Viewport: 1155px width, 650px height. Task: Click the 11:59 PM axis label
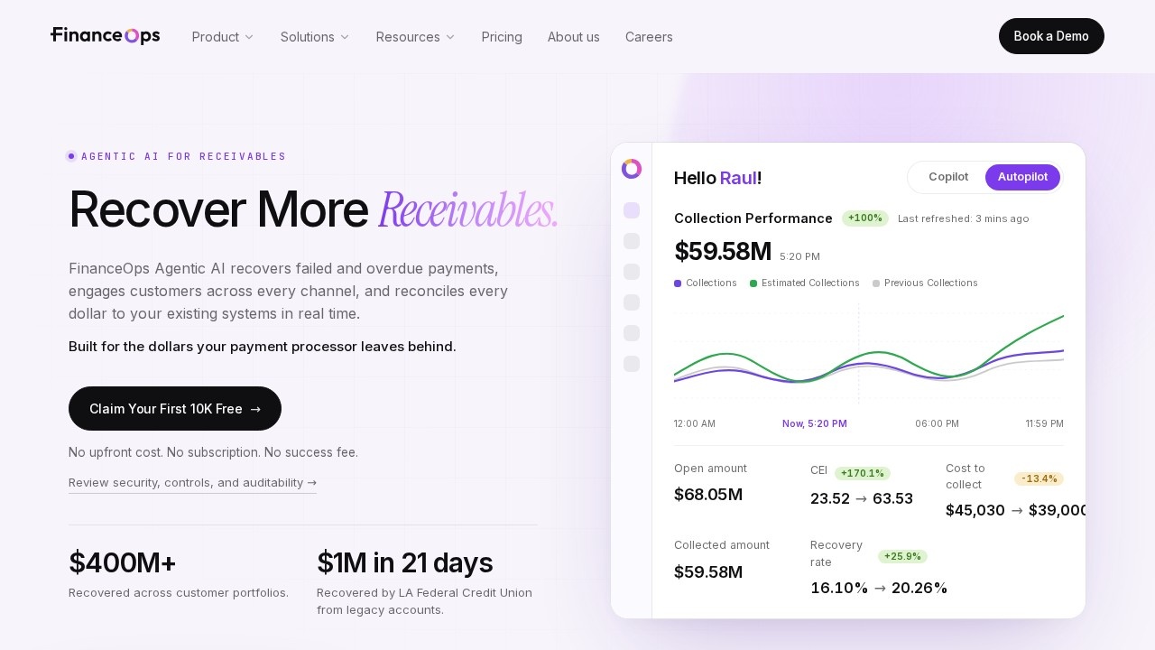point(1044,423)
